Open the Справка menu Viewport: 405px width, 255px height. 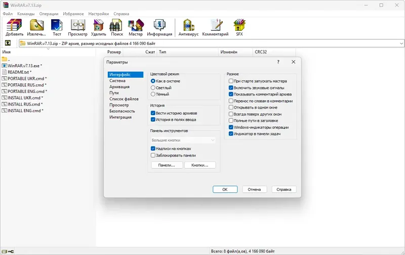[x=121, y=14]
